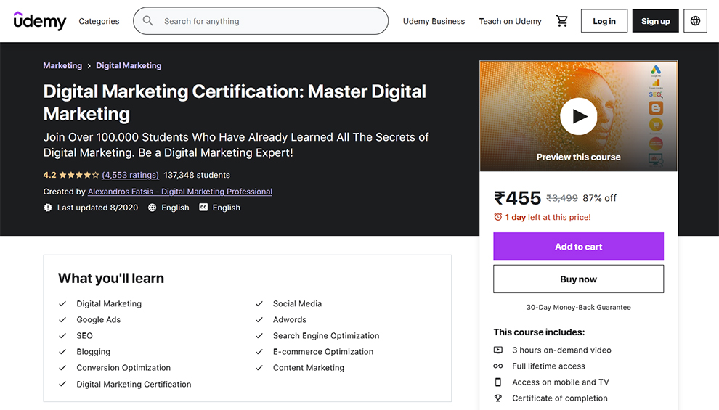Open the Marketing breadcrumb link
This screenshot has width=719, height=410.
[62, 65]
